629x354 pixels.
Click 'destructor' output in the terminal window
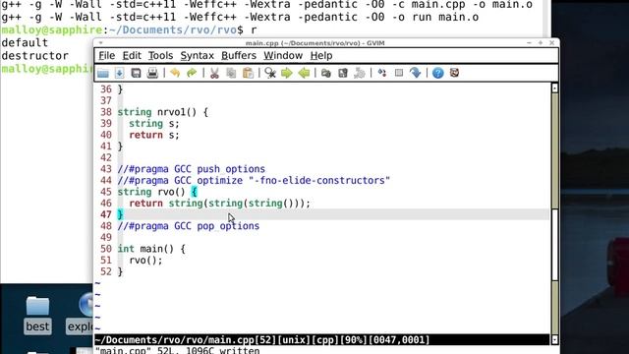pyautogui.click(x=35, y=55)
